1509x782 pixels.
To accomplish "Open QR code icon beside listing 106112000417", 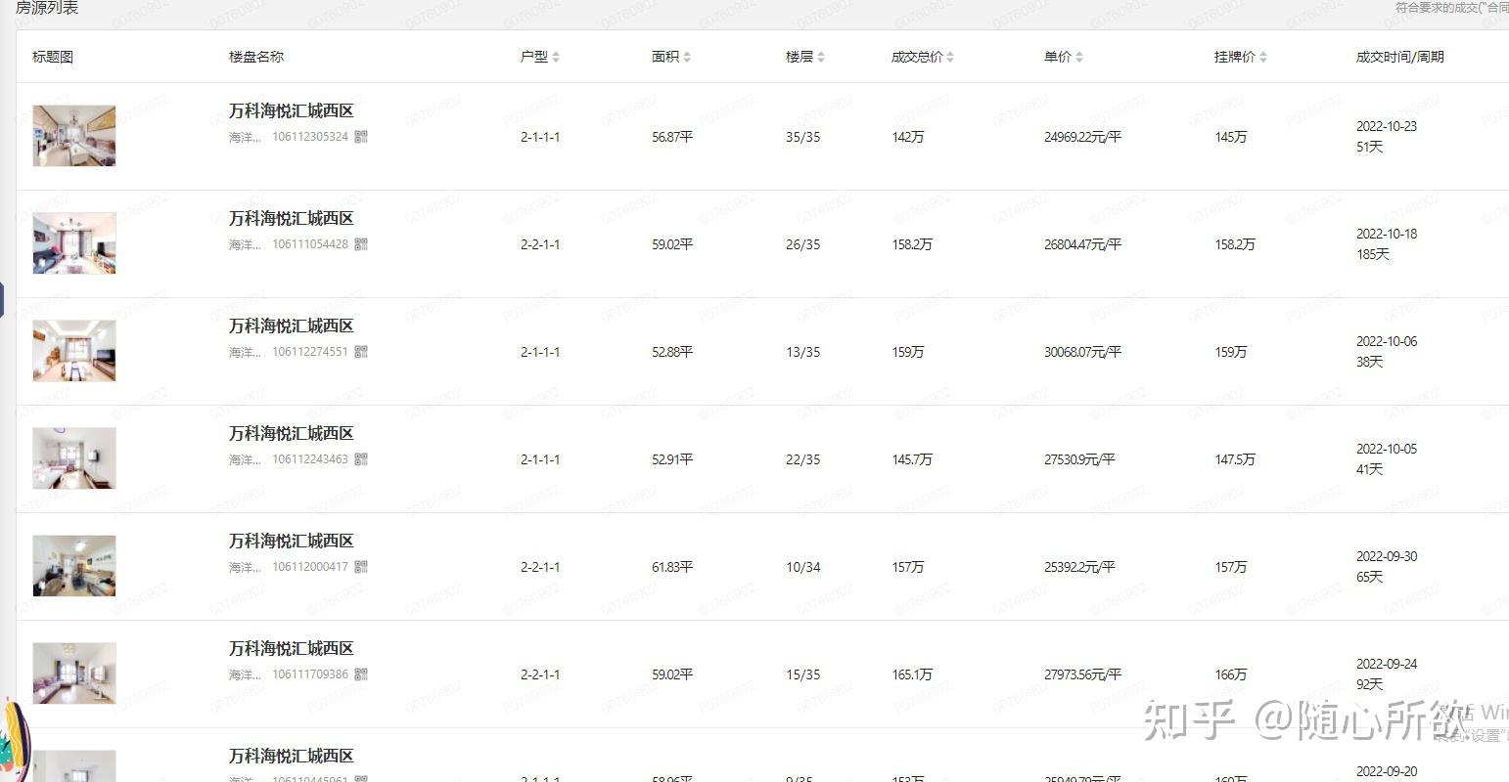I will (x=361, y=567).
